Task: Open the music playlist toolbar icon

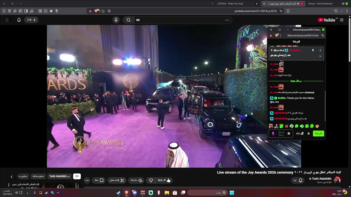Action: point(32,11)
